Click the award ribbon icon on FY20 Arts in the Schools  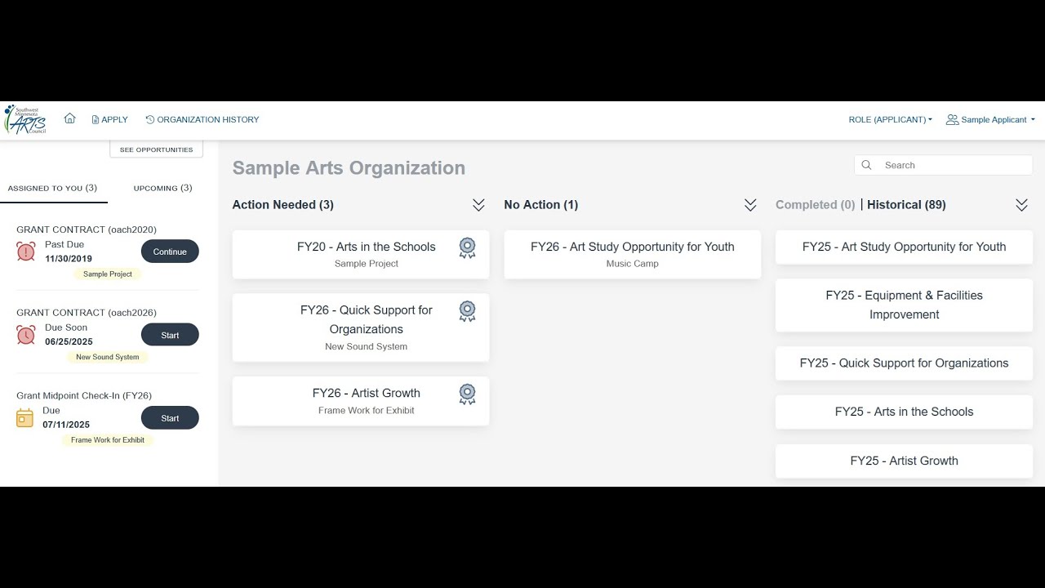click(467, 247)
